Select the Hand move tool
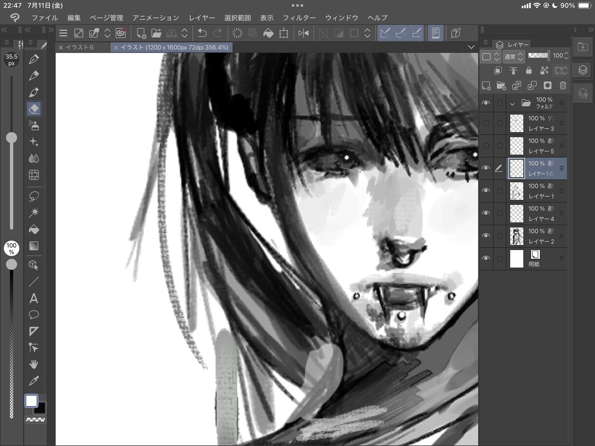The height and width of the screenshot is (446, 595). [34, 364]
